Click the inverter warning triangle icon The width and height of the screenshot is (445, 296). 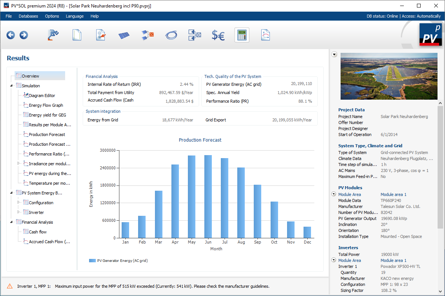[10, 286]
